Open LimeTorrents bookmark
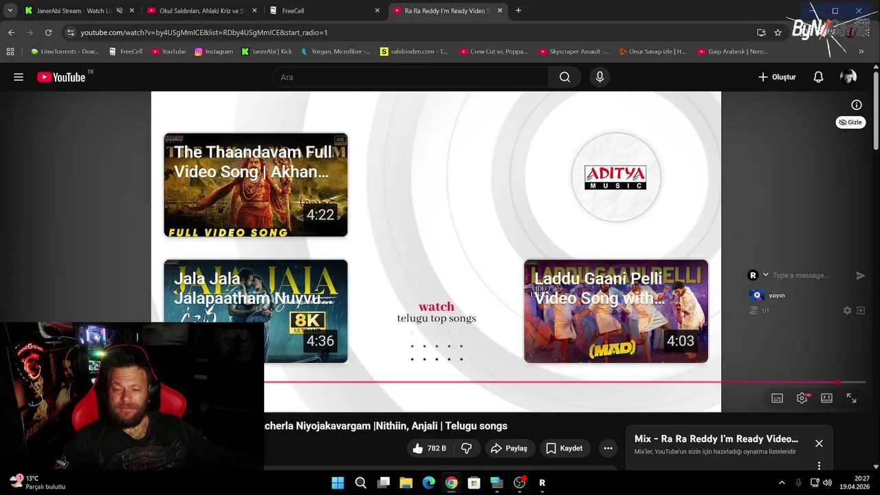The image size is (880, 495). [x=65, y=52]
